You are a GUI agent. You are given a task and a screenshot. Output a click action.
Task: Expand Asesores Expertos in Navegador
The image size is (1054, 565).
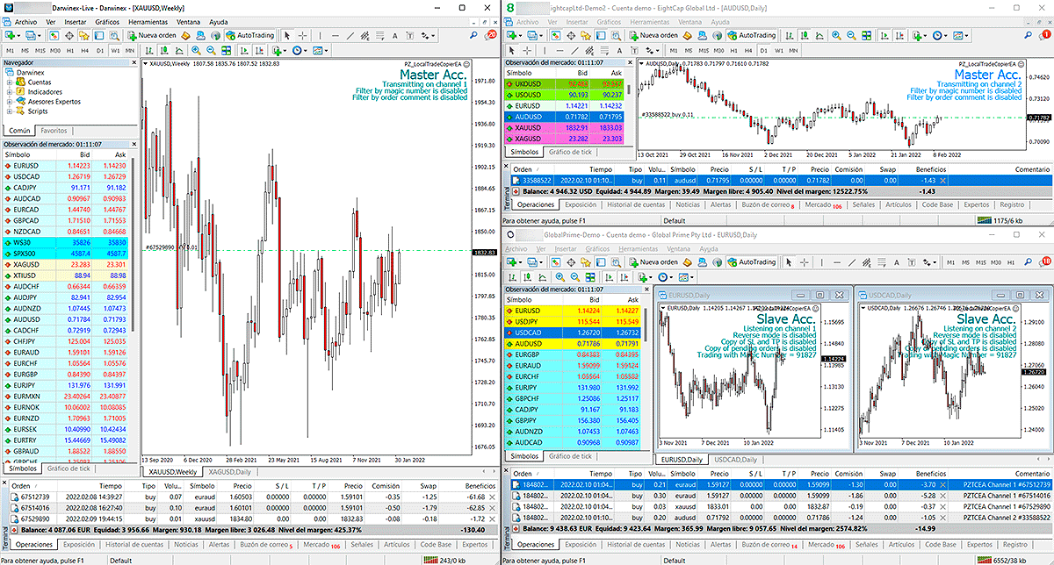pos(9,102)
